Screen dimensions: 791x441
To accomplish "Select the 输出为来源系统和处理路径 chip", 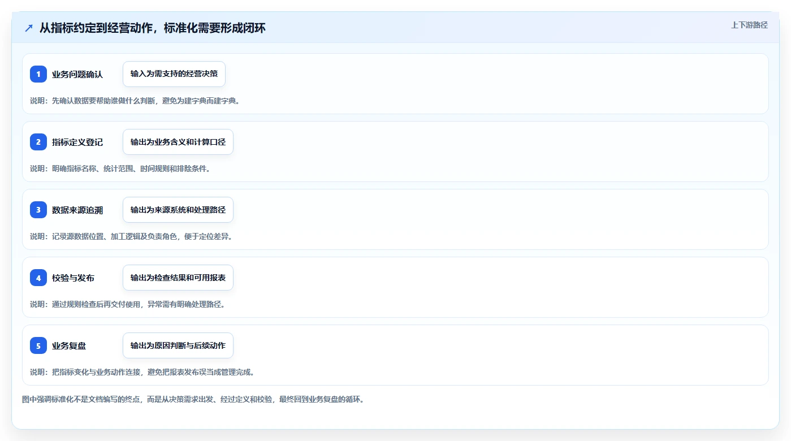I will [x=178, y=210].
